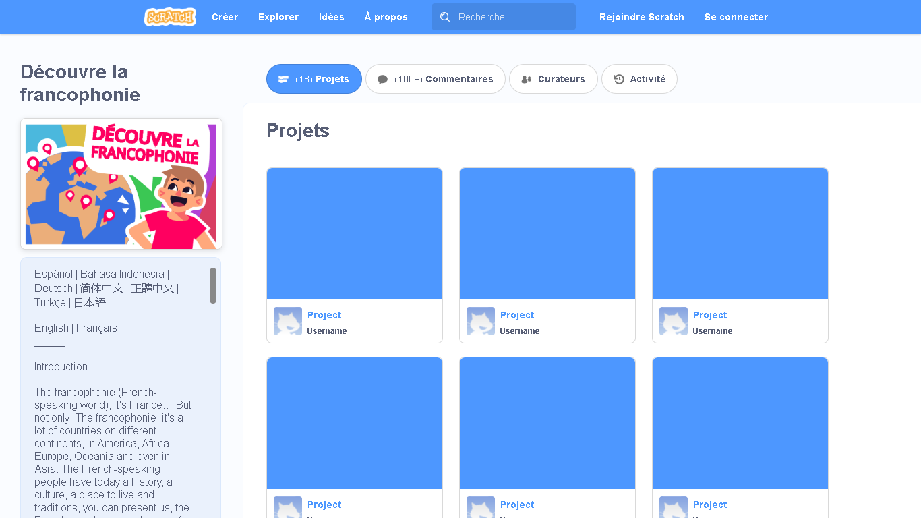Click the scrollbar of the studio description panel
Image resolution: width=921 pixels, height=518 pixels.
pos(213,285)
